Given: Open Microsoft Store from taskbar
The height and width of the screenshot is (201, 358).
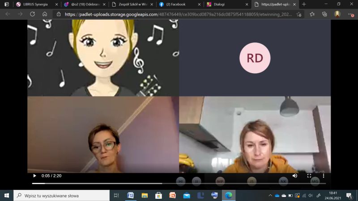Looking at the screenshot, I should pos(158,195).
